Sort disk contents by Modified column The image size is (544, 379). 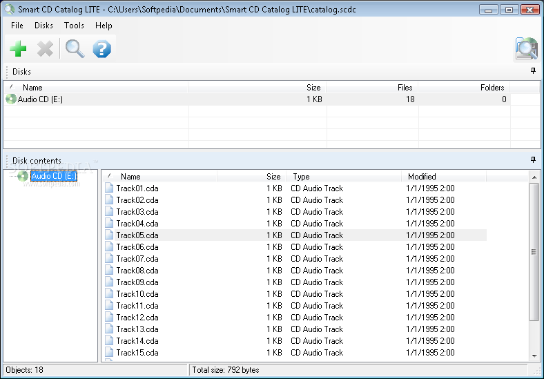coord(444,177)
